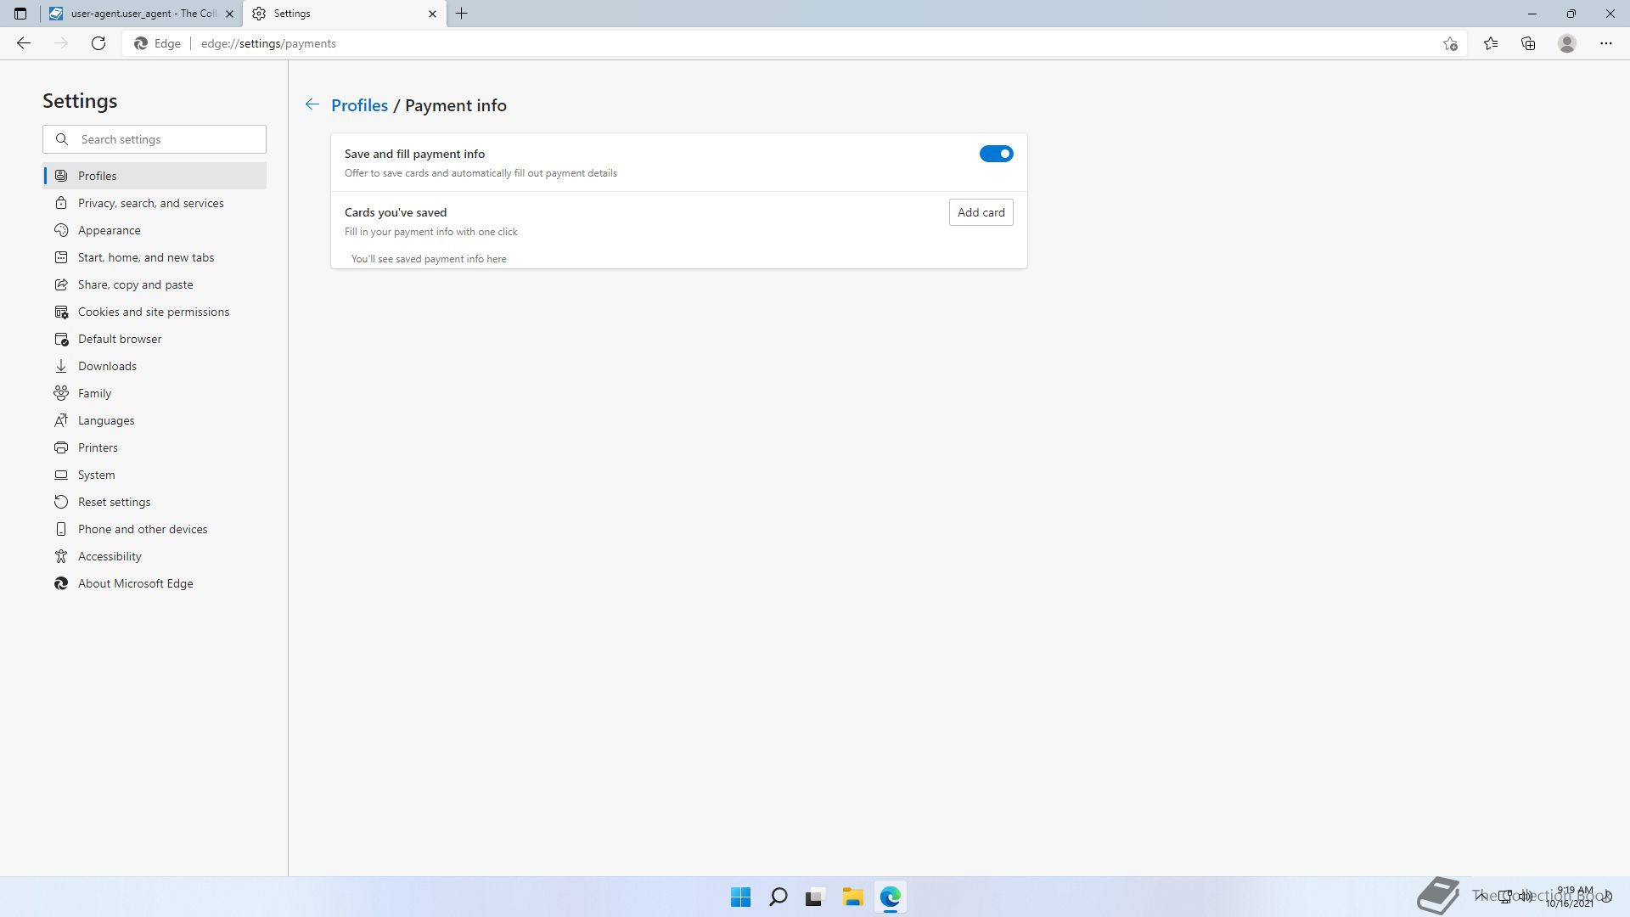Open Task View on the taskbar
The width and height of the screenshot is (1630, 917).
(815, 897)
